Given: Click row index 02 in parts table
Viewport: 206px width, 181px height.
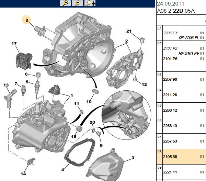Looking at the screenshot, I should coord(159,44).
